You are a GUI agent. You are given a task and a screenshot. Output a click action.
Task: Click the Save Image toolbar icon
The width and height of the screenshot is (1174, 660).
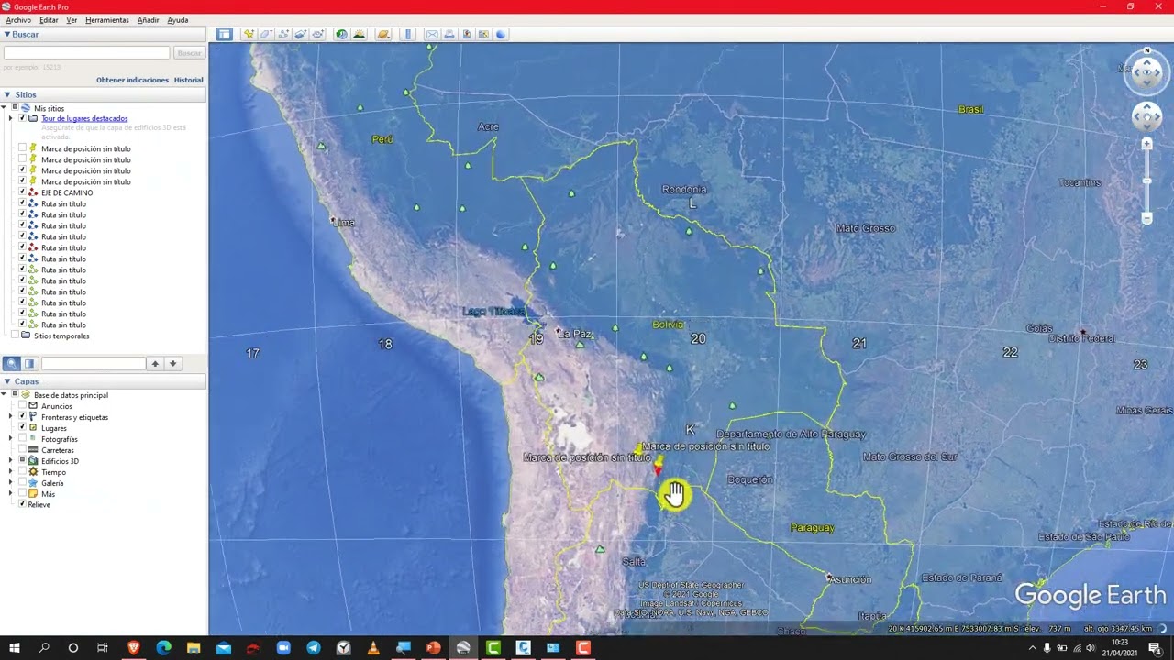(466, 34)
